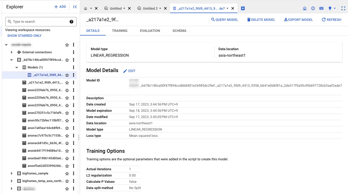
Task: Enter full screen mode using the expand icon
Action: 343,8
